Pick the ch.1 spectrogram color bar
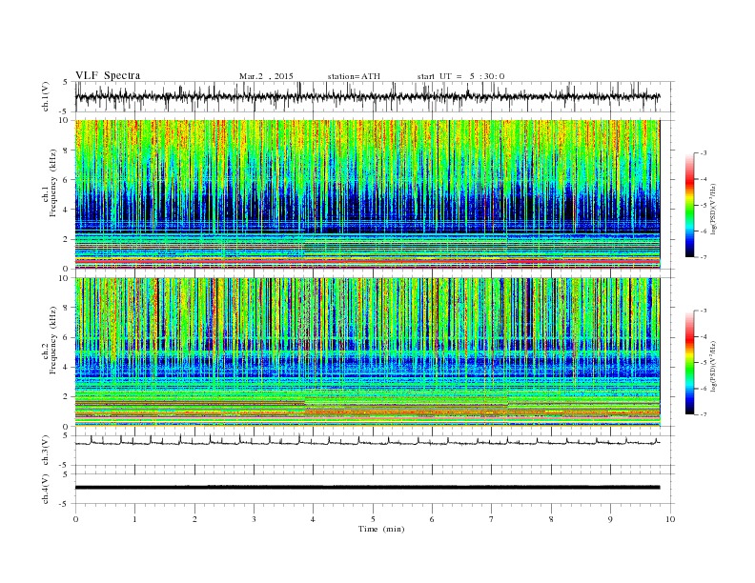 coord(689,205)
